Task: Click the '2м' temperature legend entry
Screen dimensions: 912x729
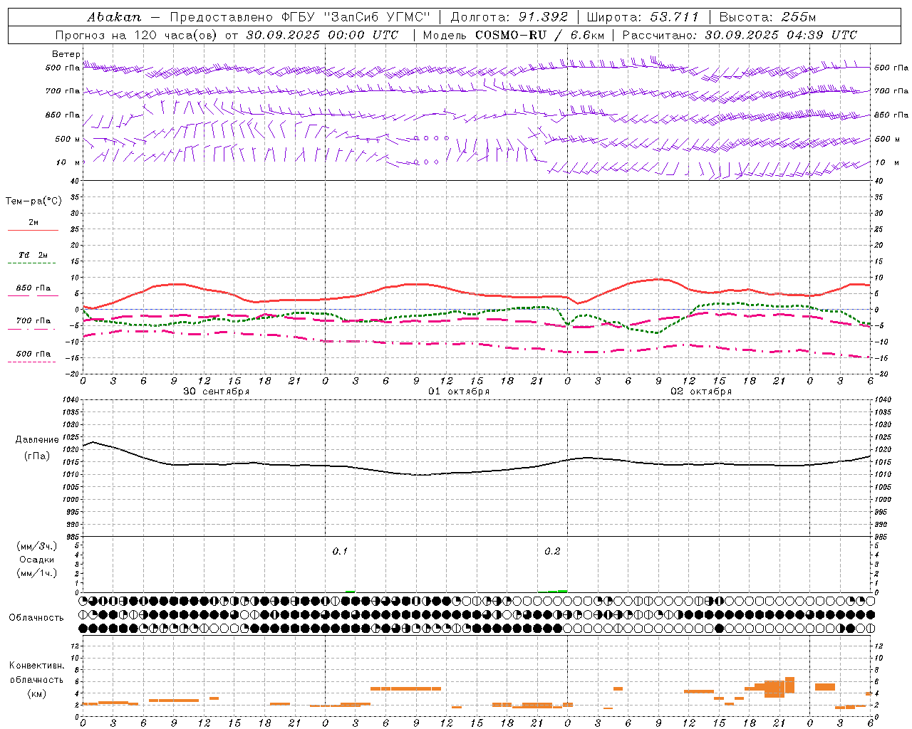Action: [33, 222]
